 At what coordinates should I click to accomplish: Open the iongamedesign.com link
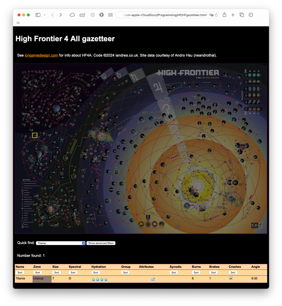click(41, 55)
